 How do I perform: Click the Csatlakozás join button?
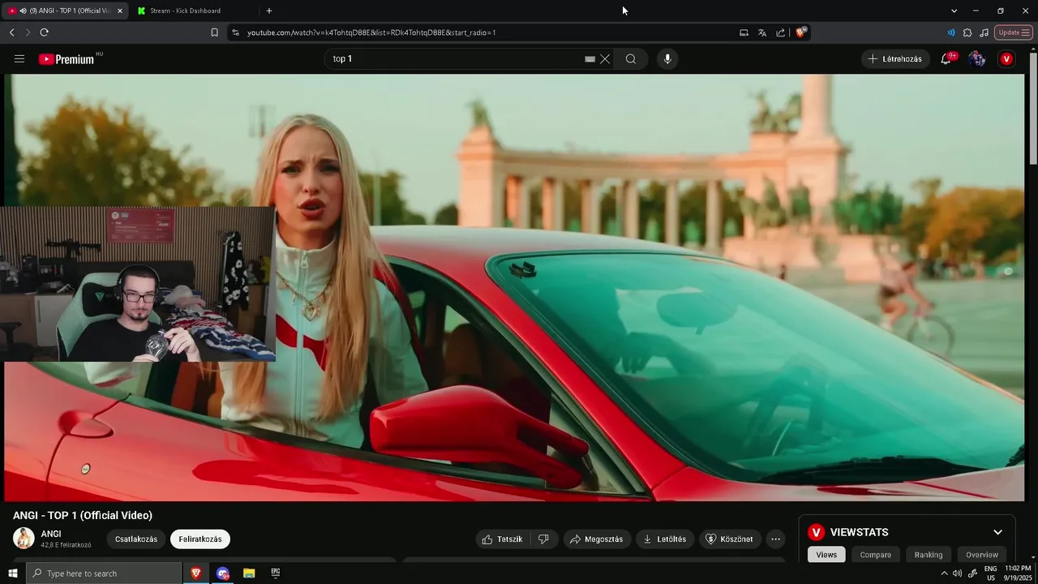click(x=136, y=539)
